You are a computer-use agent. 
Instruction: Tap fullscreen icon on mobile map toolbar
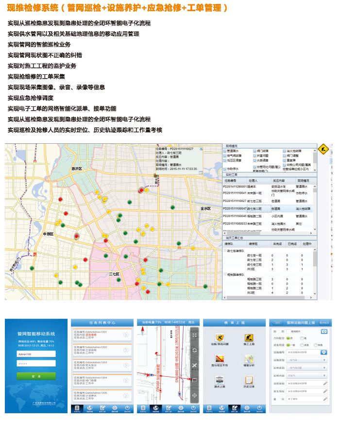pyautogui.click(x=194, y=335)
